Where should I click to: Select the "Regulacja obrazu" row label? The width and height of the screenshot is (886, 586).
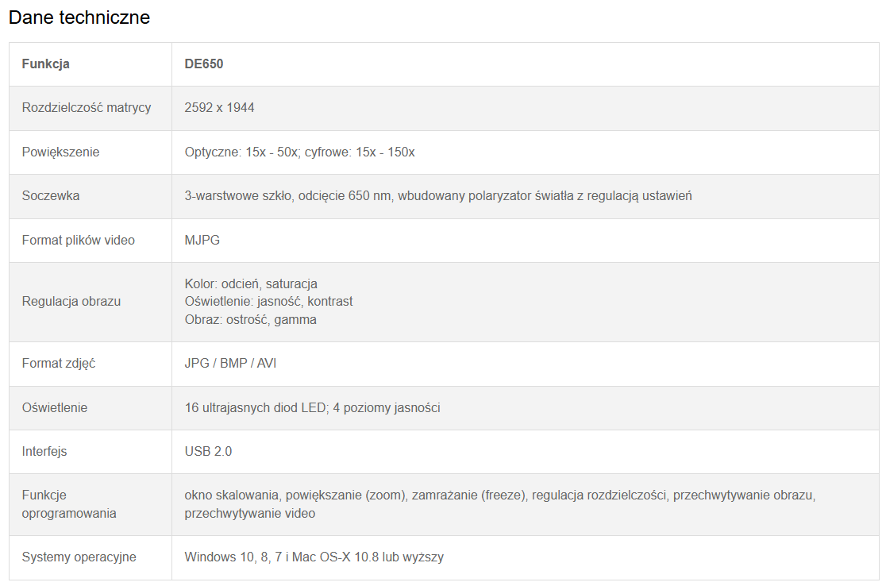tap(71, 302)
